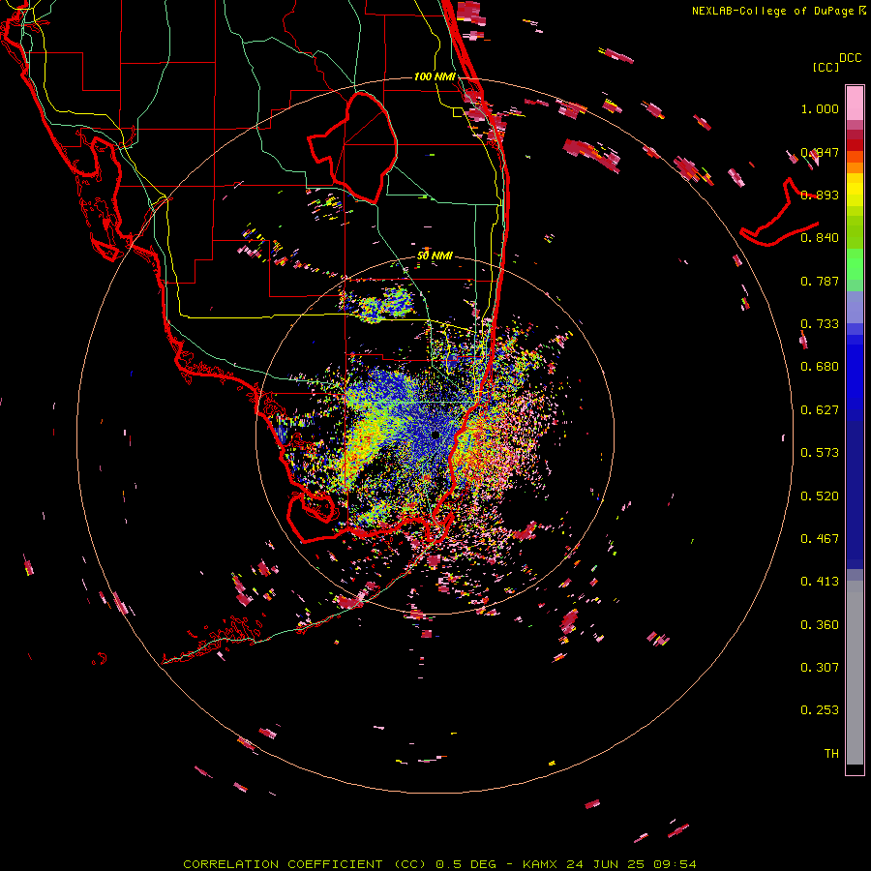This screenshot has height=871, width=871.
Task: Click the red island outline east of Florida
Action: [x=779, y=213]
